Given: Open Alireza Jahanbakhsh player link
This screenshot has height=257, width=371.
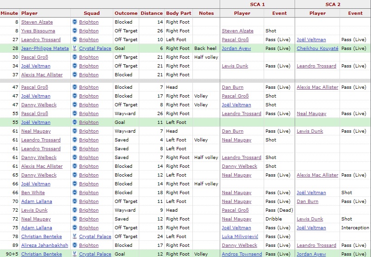Looking at the screenshot, I should (x=44, y=245).
